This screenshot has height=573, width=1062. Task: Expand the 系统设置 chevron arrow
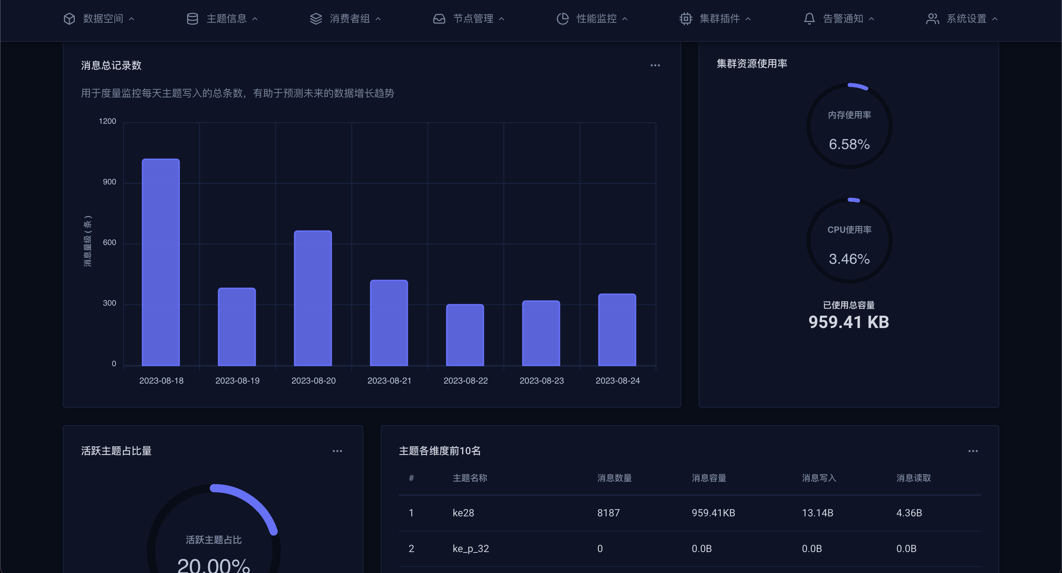point(995,19)
